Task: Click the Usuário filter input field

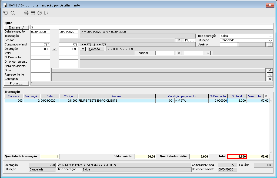Action: [x=228, y=45]
